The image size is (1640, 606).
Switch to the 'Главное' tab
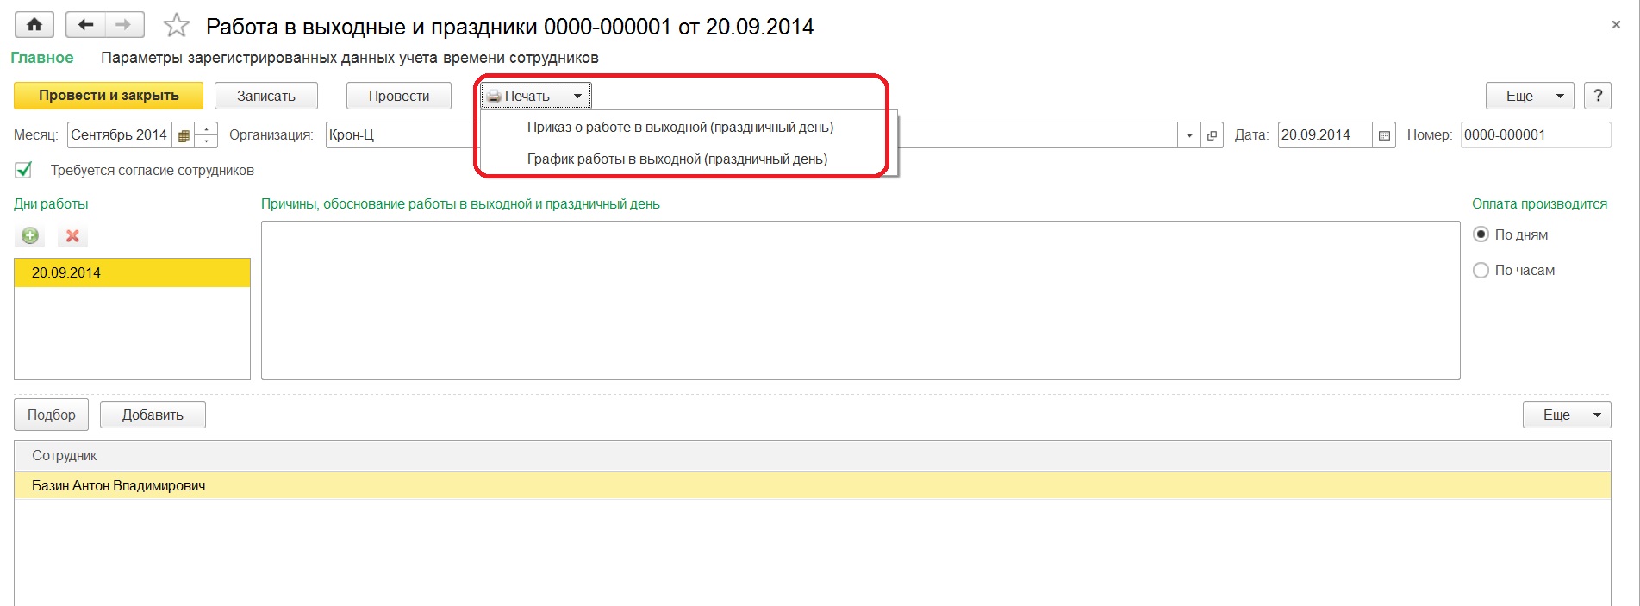[x=42, y=58]
